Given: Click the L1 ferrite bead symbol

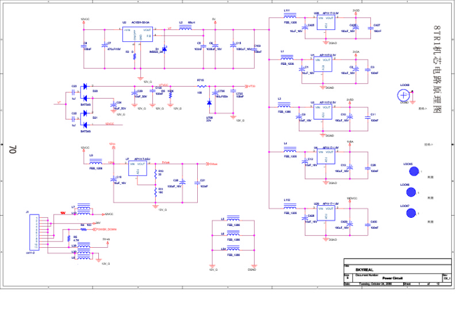Looking at the screenshot, I should coord(287,57).
